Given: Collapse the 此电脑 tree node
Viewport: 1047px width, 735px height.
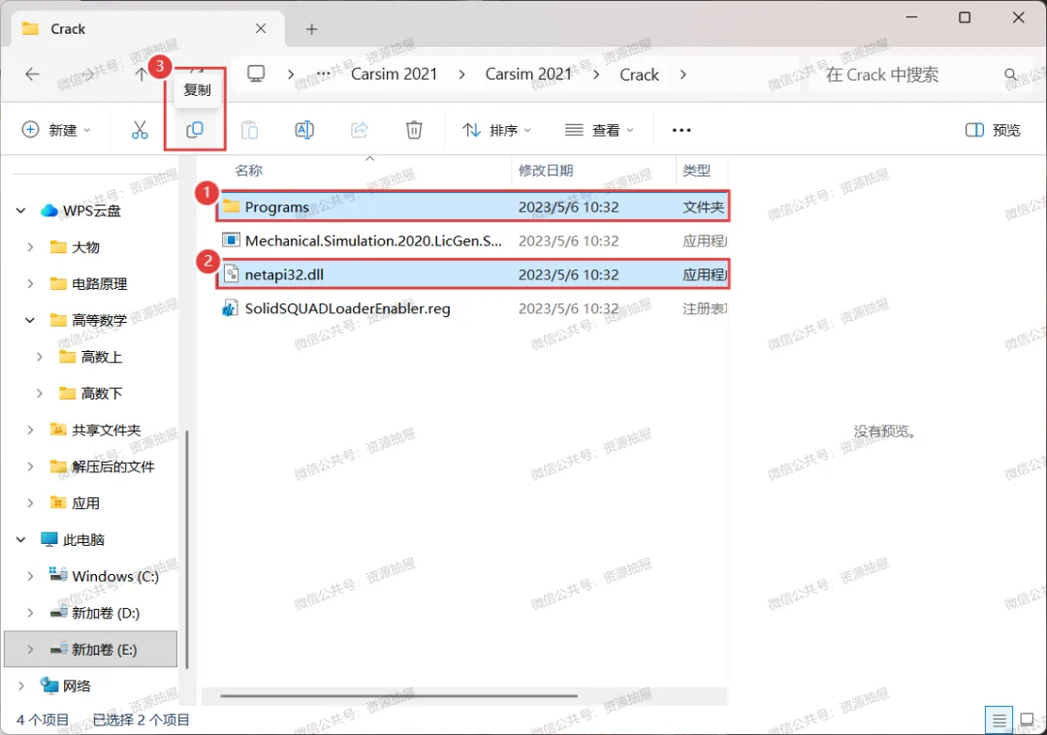Looking at the screenshot, I should [x=20, y=539].
